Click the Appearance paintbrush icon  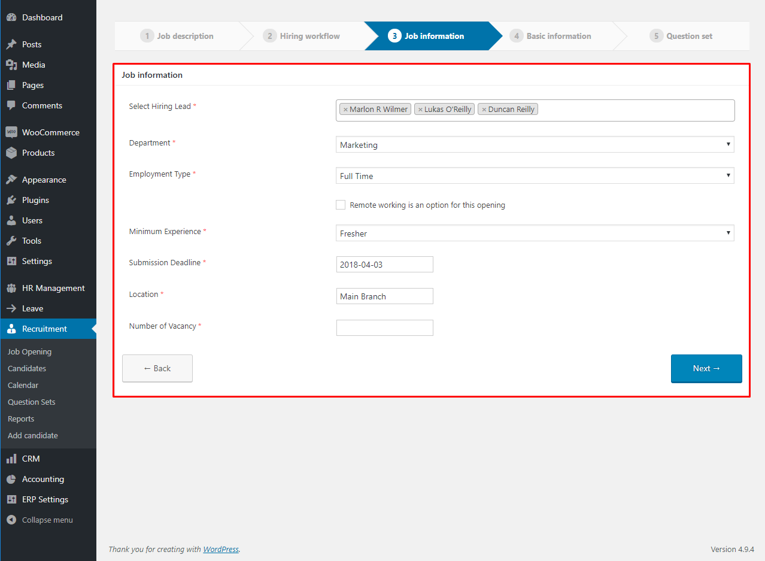coord(11,180)
